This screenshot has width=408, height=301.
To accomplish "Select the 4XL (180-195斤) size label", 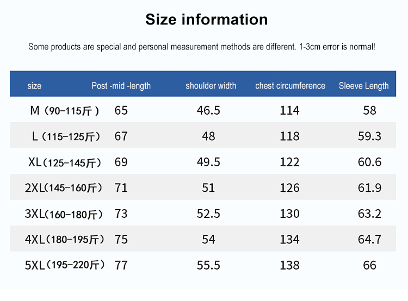I will tap(64, 240).
